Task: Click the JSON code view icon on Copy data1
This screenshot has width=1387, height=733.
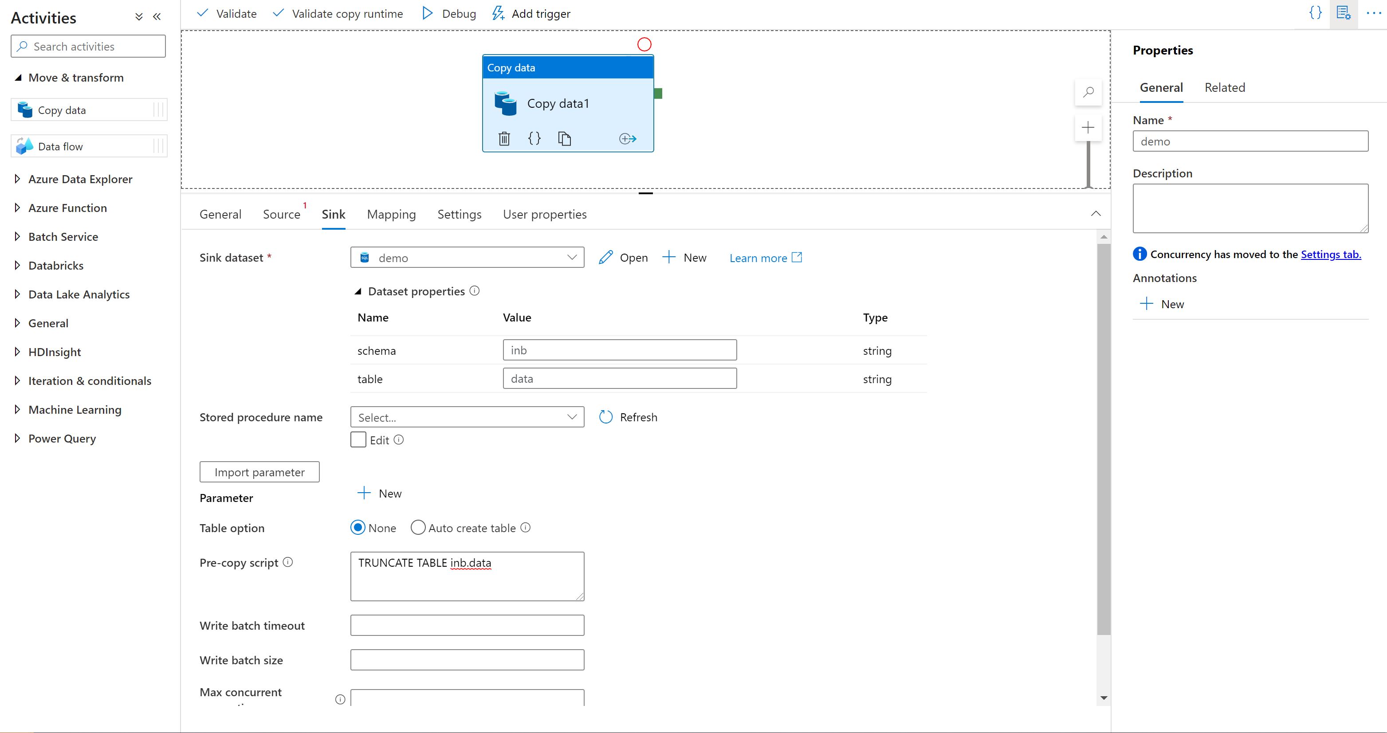Action: 534,137
